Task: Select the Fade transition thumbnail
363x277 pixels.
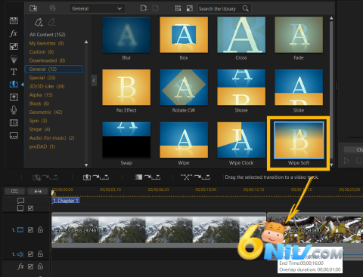Action: 299,35
